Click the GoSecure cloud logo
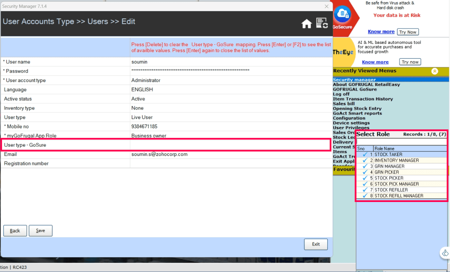Viewport: 450px width, 272px height. point(342,14)
